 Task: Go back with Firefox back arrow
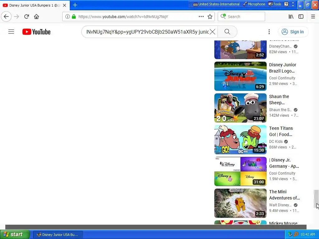point(6,16)
